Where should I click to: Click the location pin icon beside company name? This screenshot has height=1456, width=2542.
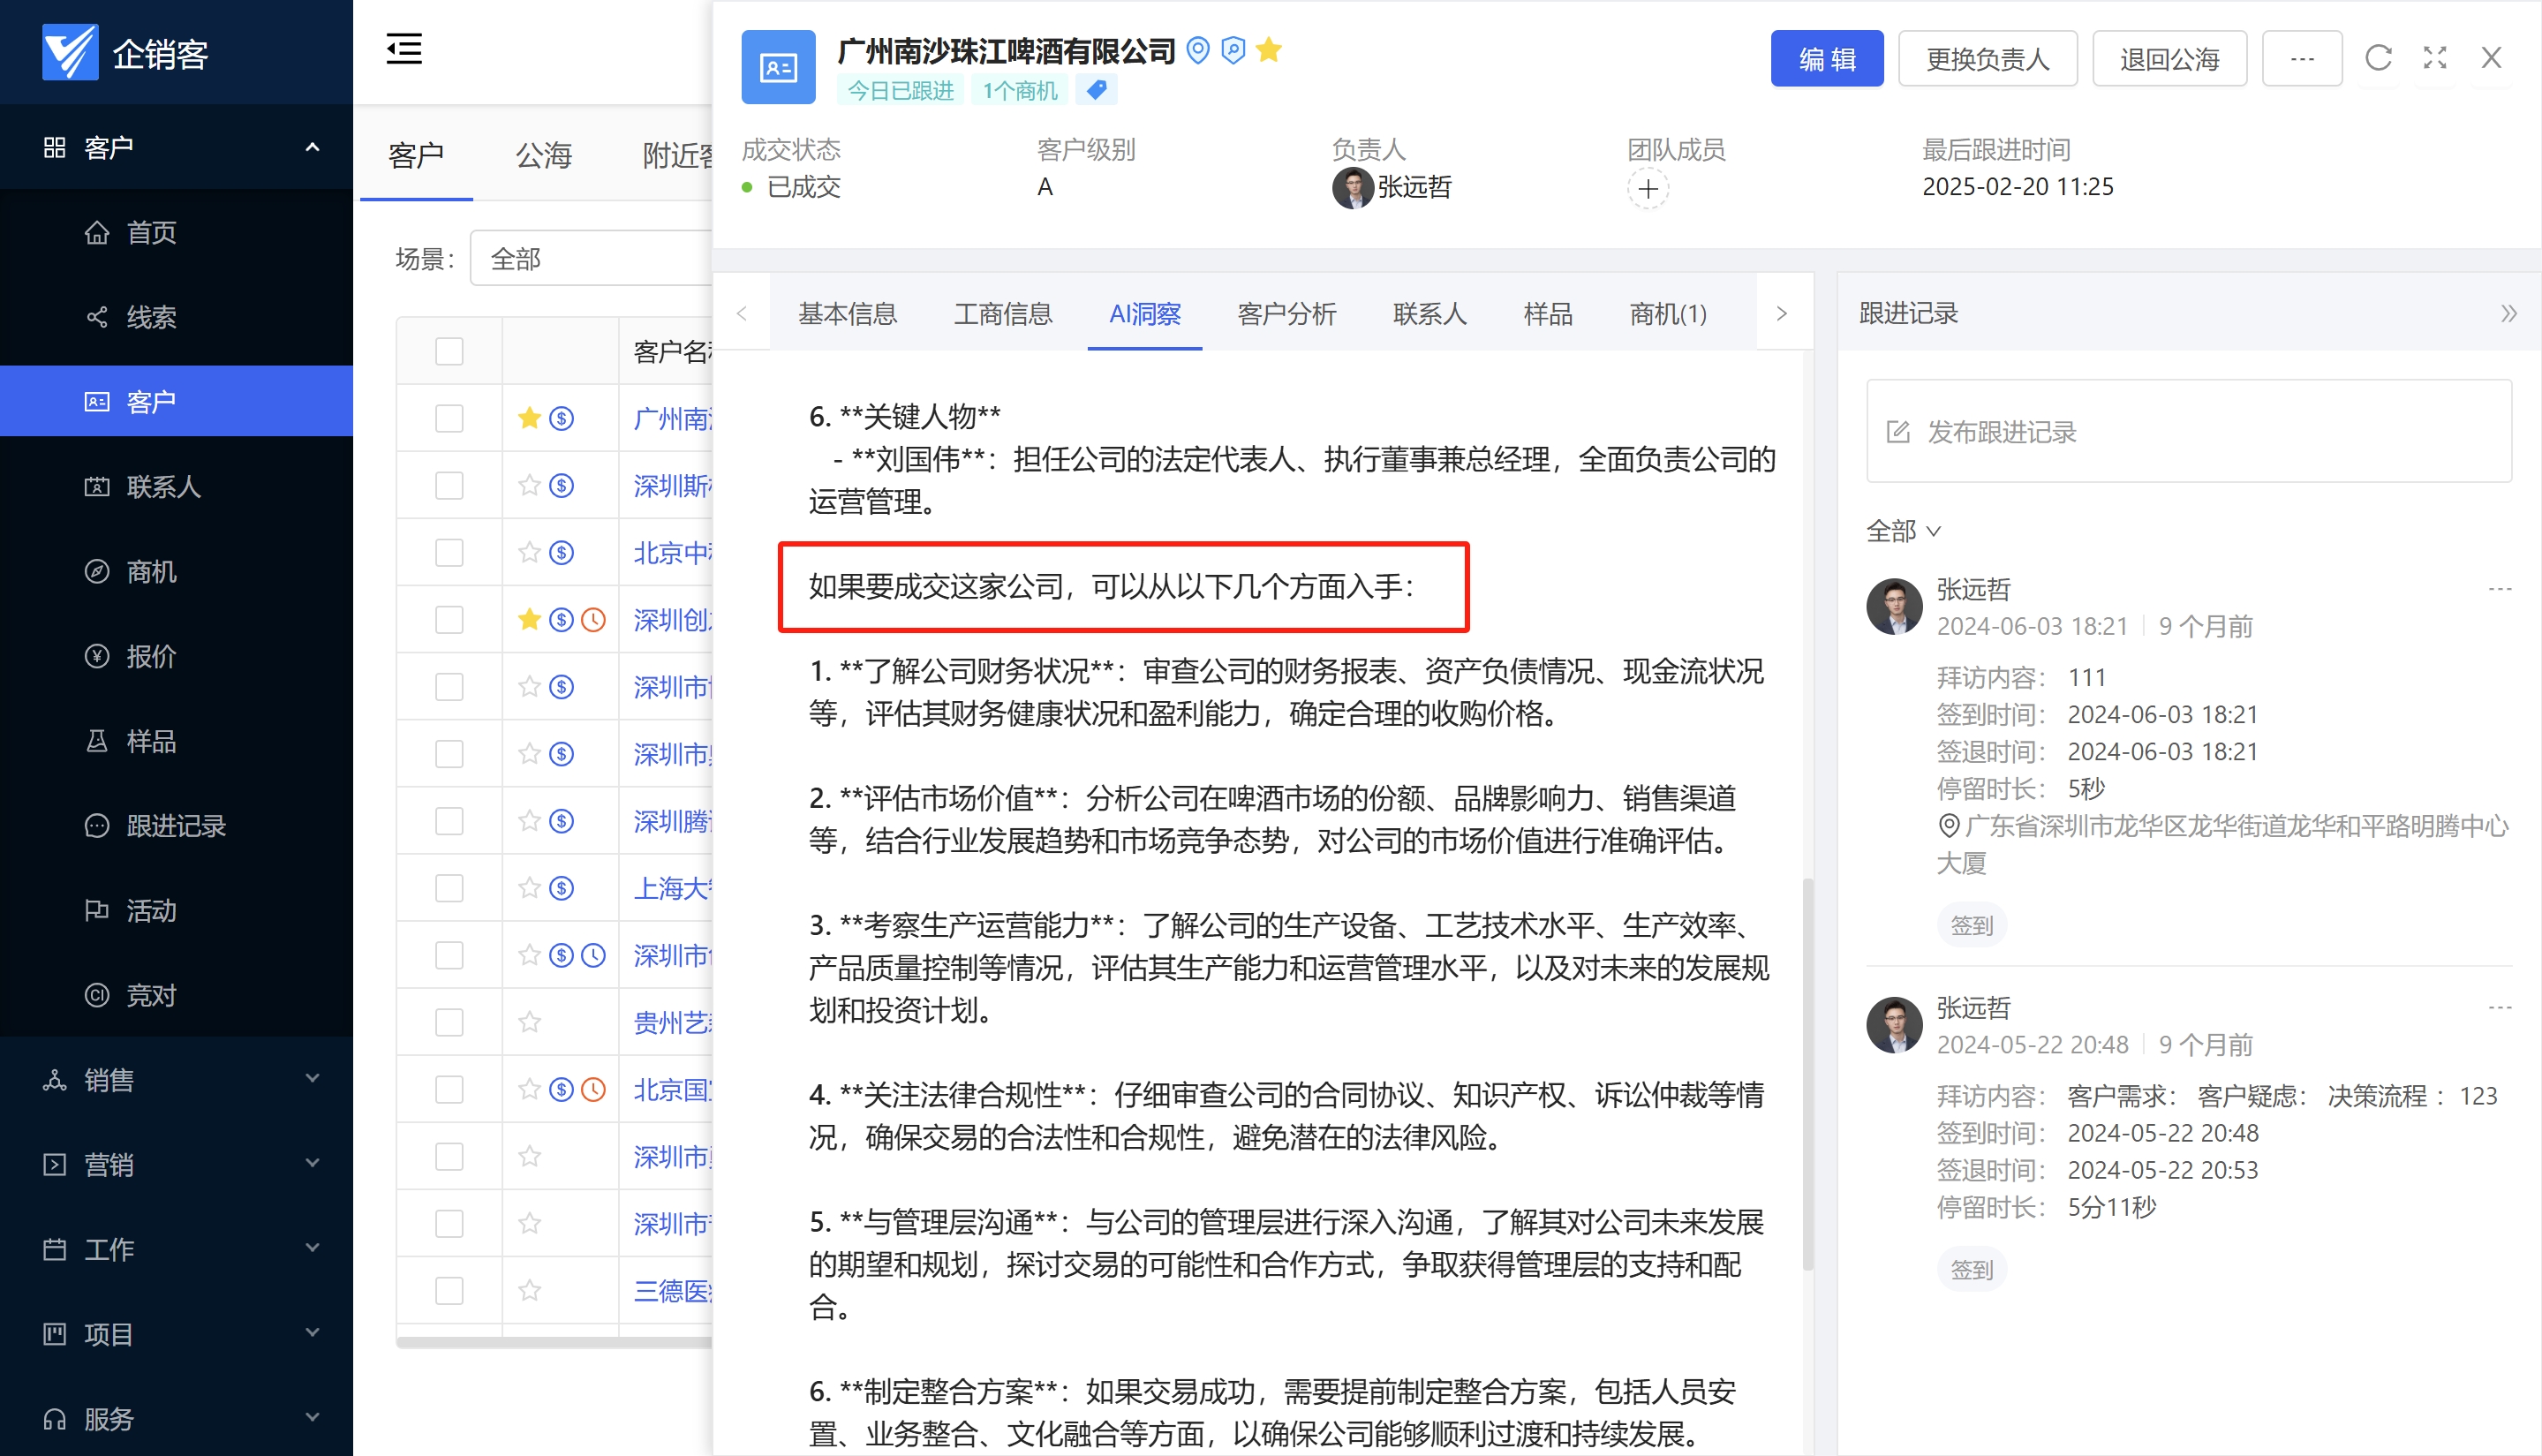click(x=1198, y=51)
